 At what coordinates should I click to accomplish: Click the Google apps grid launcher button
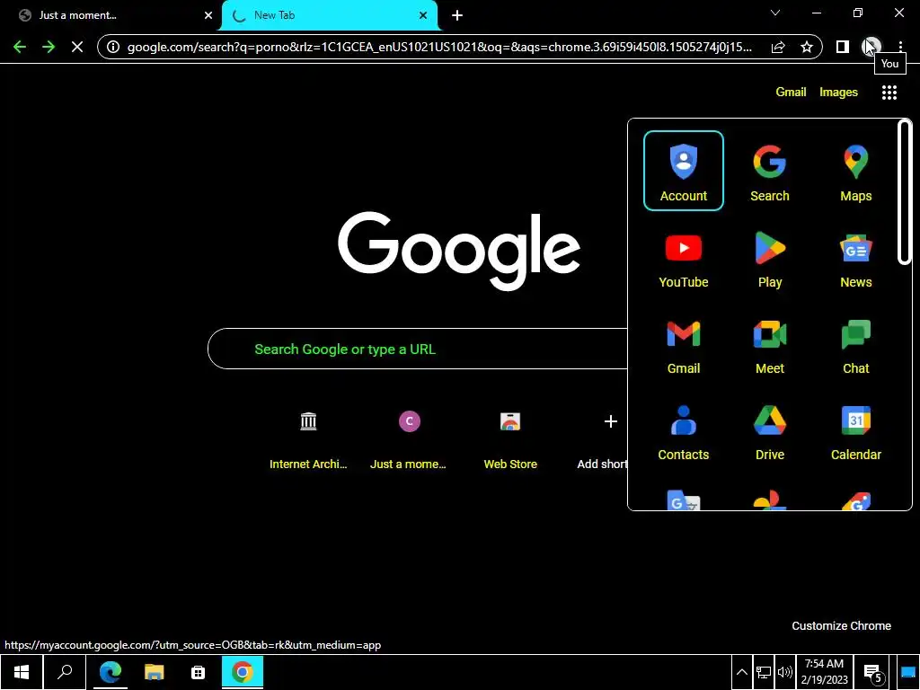[889, 93]
